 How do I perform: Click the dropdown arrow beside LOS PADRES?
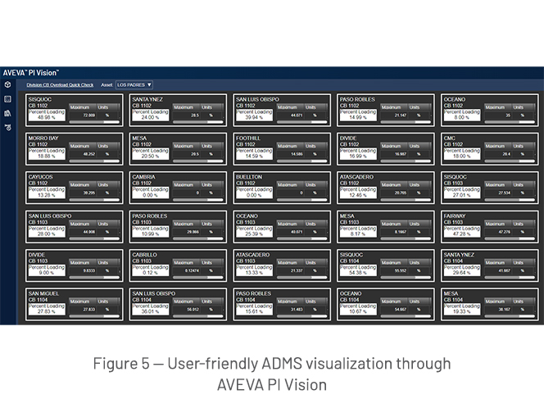149,84
